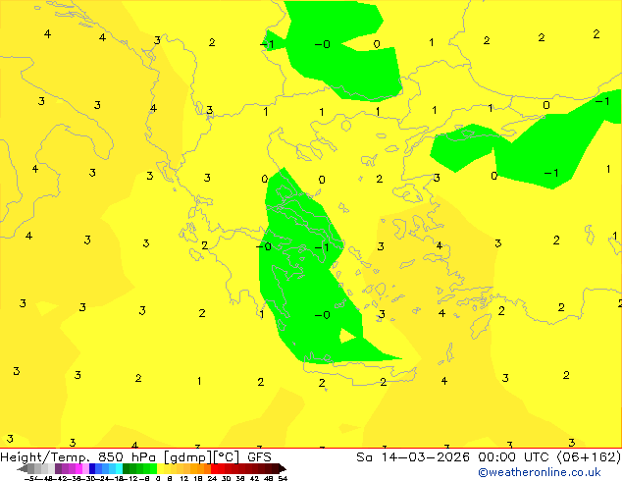Image resolution: width=622 pixels, height=481 pixels.
Task: Pick the dark purple swatch in the legend
Action: (58, 468)
